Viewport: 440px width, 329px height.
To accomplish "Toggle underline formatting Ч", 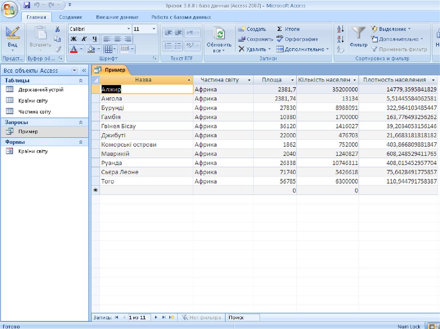I will [95, 39].
